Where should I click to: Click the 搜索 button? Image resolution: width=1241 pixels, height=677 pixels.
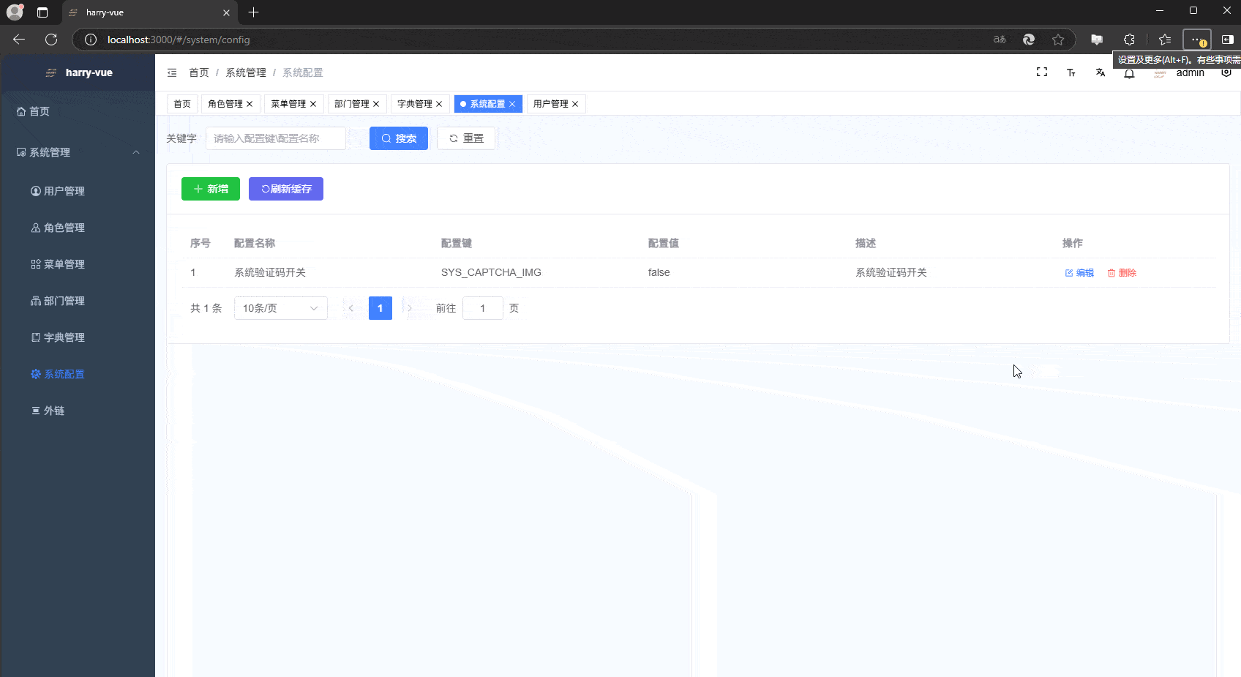[399, 138]
